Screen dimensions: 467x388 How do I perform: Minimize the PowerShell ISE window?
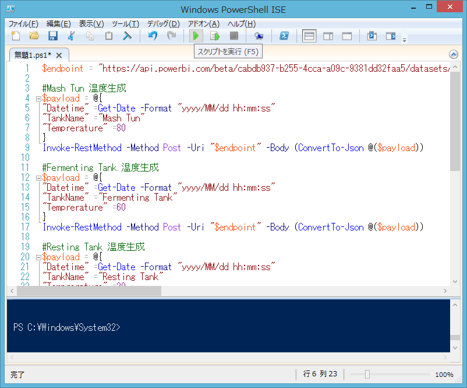(x=413, y=8)
